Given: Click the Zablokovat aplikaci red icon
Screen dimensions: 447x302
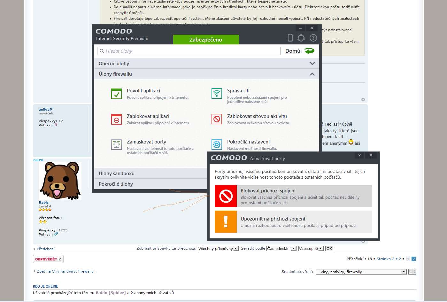Looking at the screenshot, I should pos(116,120).
